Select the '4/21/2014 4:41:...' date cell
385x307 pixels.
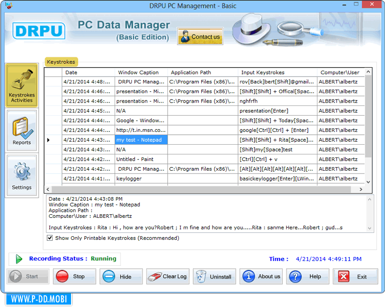[88, 179]
